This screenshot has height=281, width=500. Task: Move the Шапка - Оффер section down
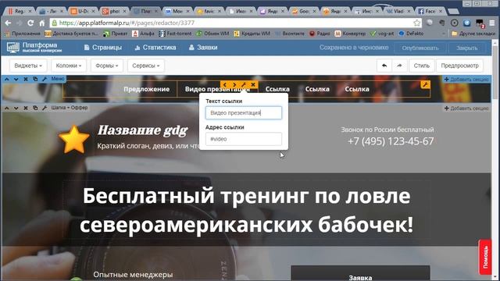(x=16, y=108)
